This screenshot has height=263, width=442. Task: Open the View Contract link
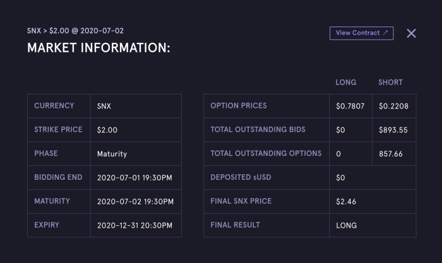pos(361,33)
